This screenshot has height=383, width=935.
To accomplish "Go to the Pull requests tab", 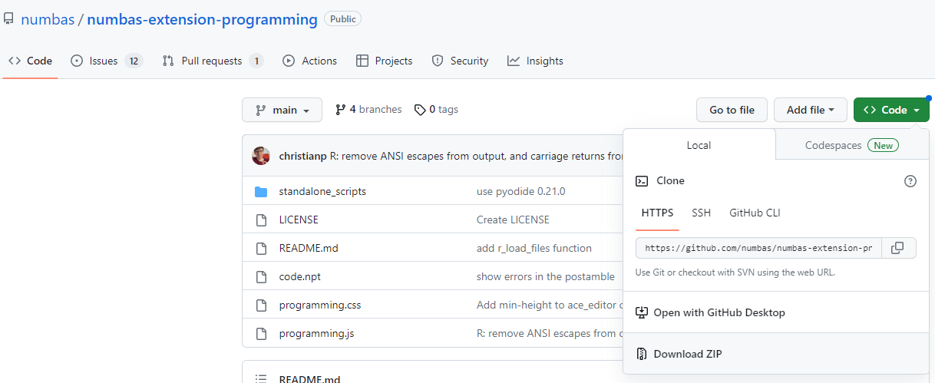I will tap(213, 61).
